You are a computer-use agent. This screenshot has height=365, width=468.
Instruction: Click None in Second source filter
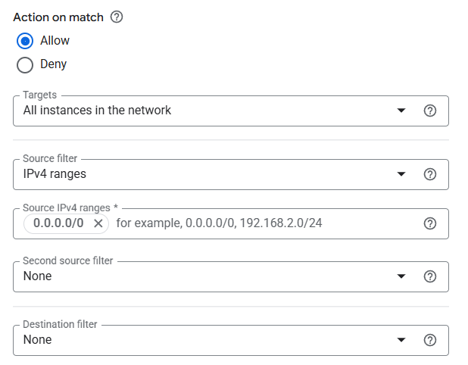[x=38, y=276]
